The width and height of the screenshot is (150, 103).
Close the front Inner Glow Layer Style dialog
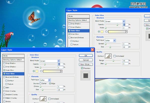(x=92, y=50)
